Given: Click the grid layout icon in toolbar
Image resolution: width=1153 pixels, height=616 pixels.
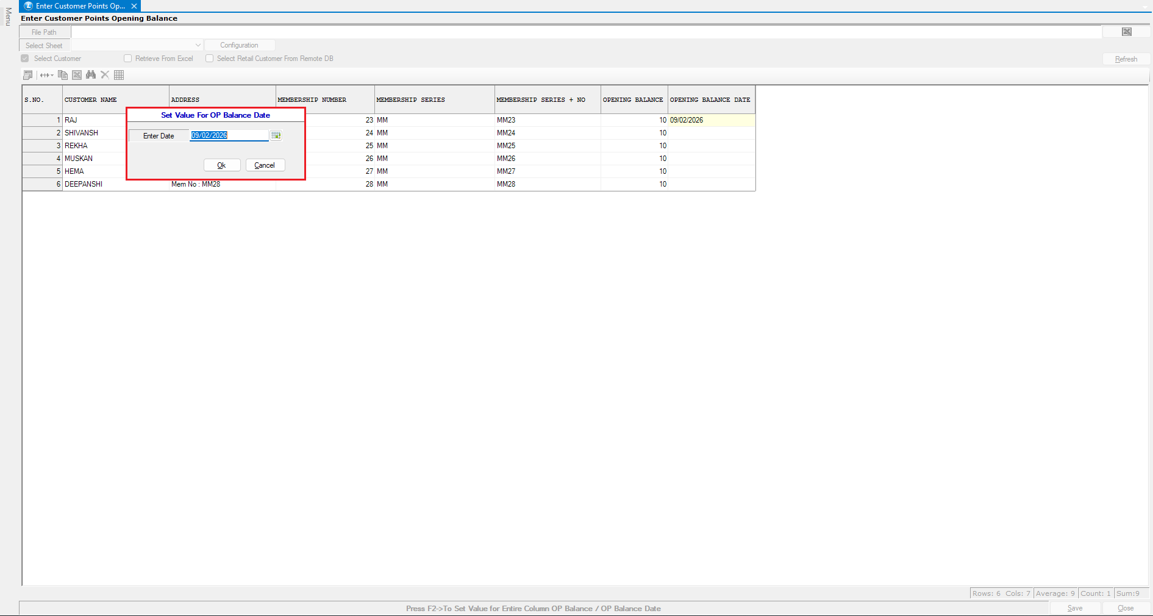Looking at the screenshot, I should point(119,75).
